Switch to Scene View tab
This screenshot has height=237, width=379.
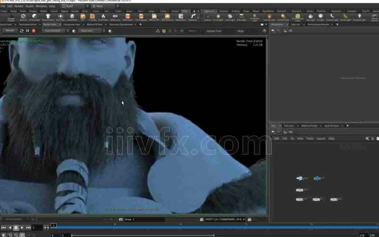click(6, 24)
